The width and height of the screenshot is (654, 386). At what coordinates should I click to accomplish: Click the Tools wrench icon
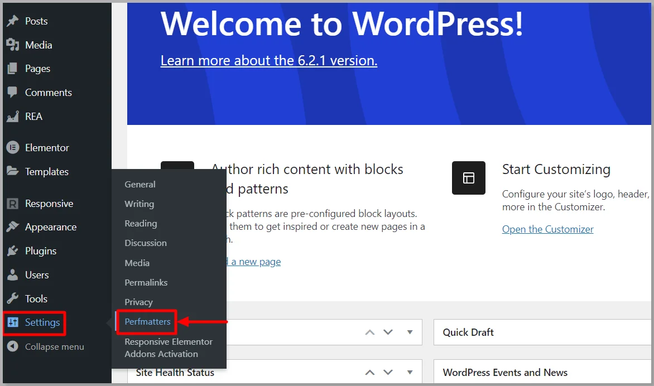(12, 298)
